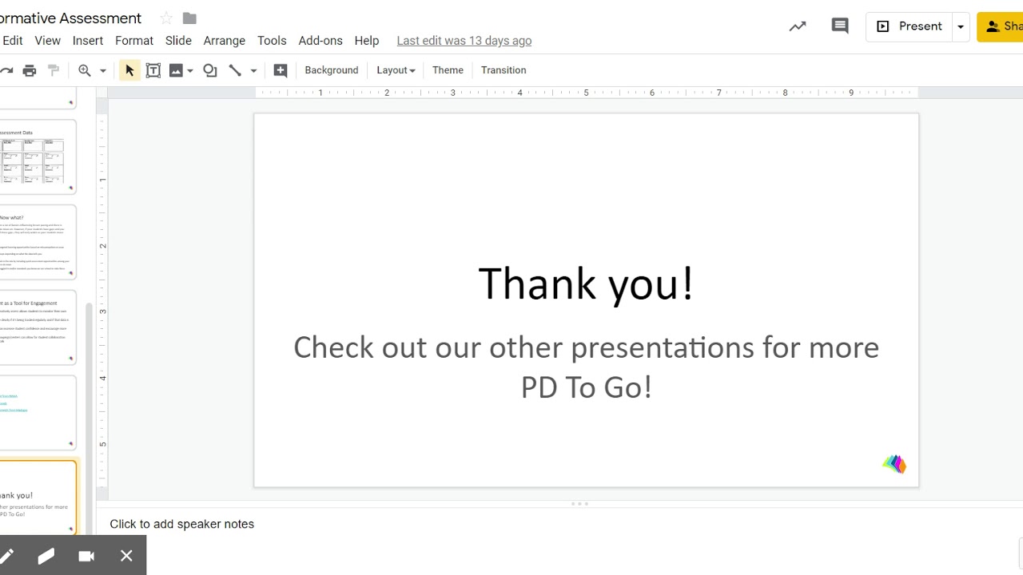Image resolution: width=1023 pixels, height=575 pixels.
Task: Click the add comment icon
Action: click(x=281, y=70)
